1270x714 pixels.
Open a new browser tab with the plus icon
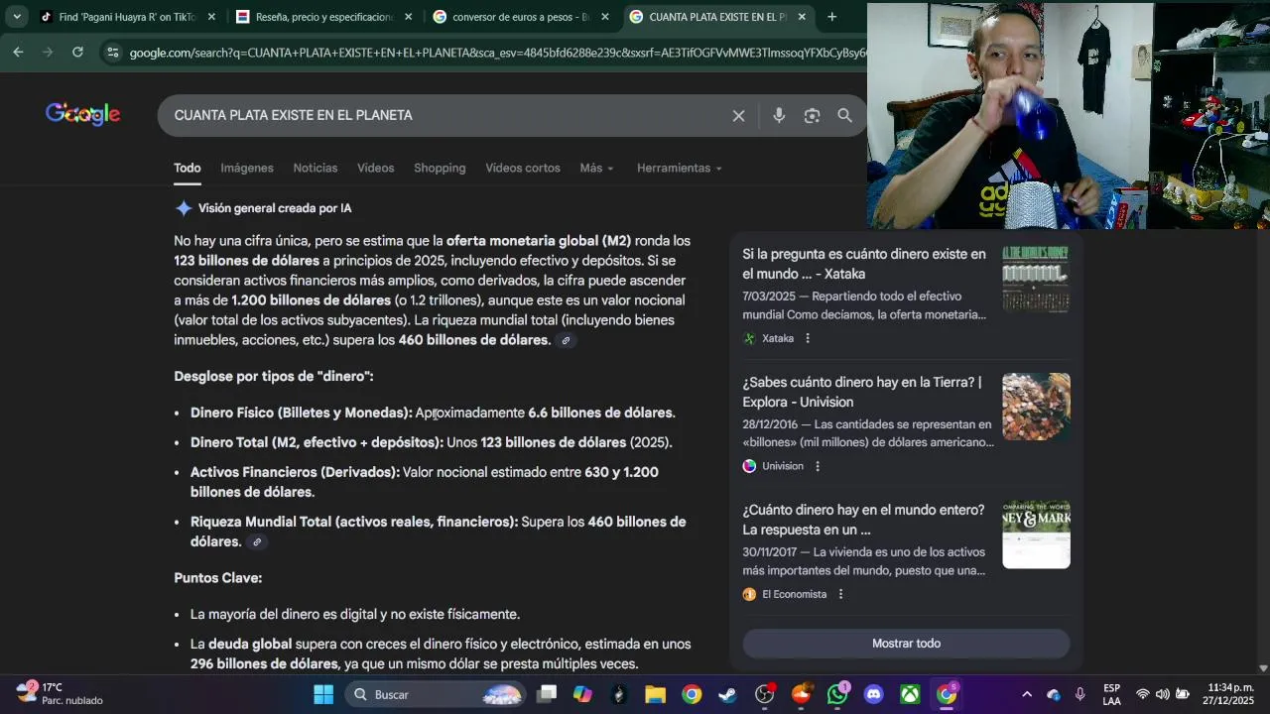click(831, 17)
